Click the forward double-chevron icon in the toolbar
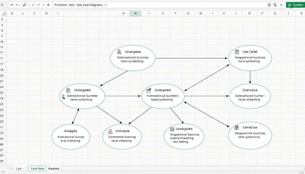Viewport: 305px width, 174px height. pos(17,5)
